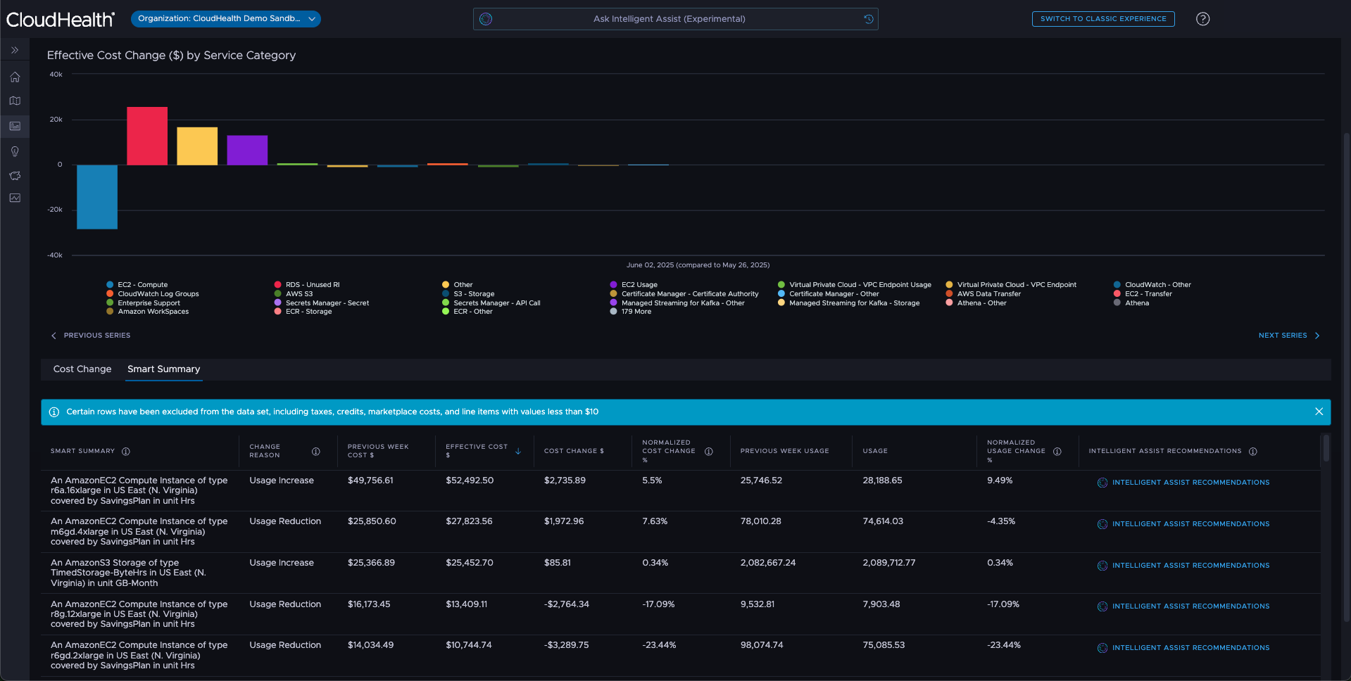Open the lightbulb recommendations sidebar icon
Viewport: 1351px width, 681px height.
15,151
